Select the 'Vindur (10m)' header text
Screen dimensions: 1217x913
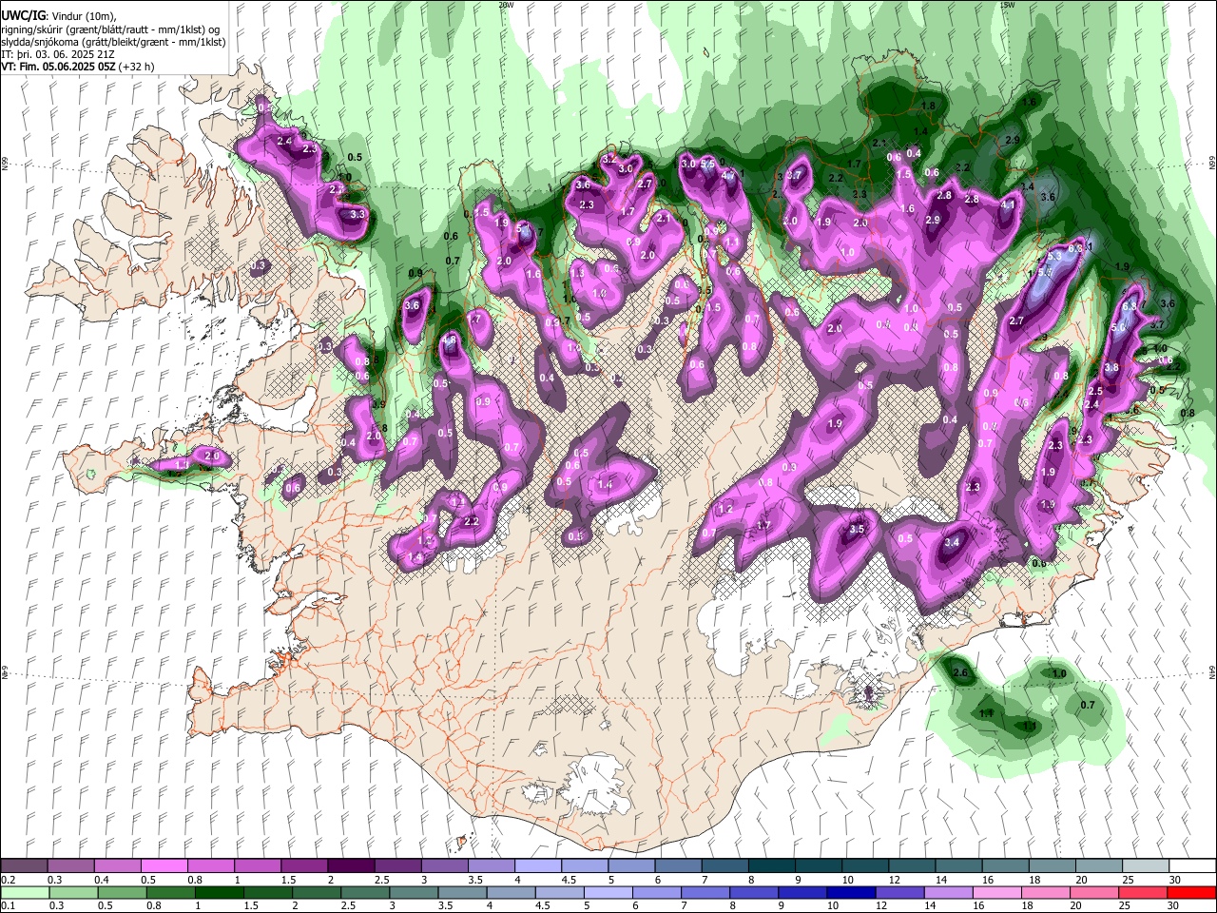82,16
